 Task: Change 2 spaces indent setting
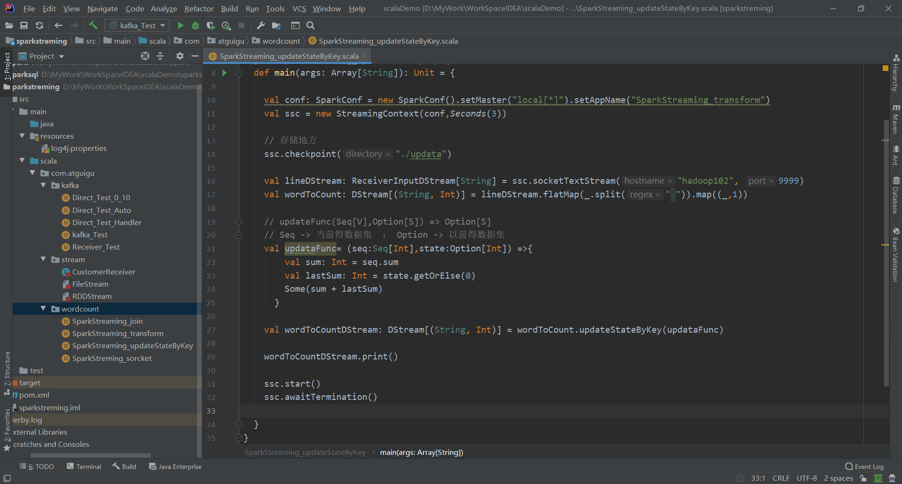pyautogui.click(x=838, y=478)
